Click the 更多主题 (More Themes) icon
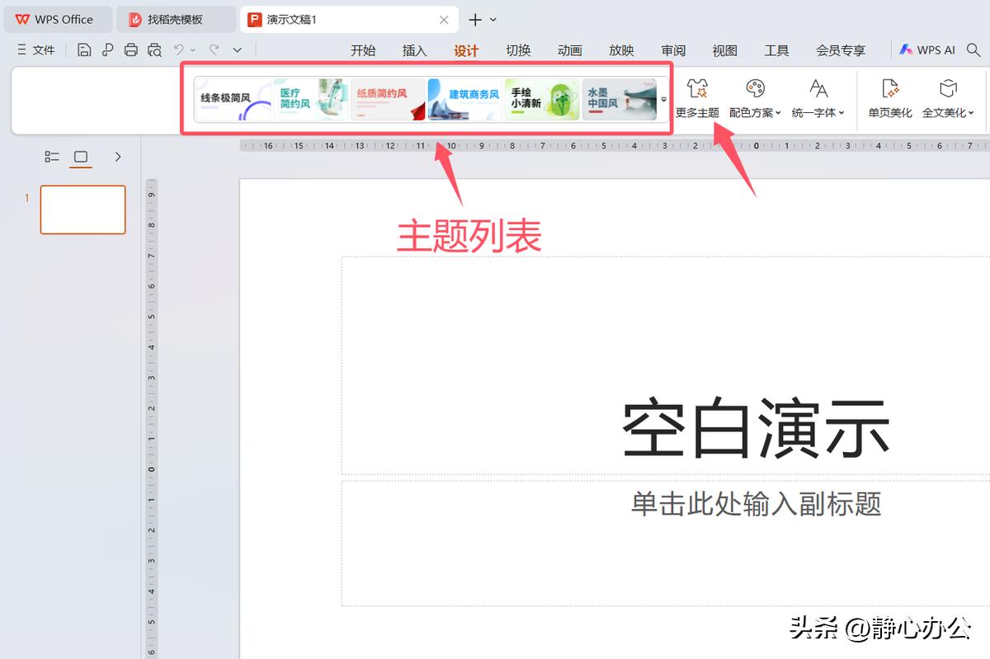 pos(697,97)
